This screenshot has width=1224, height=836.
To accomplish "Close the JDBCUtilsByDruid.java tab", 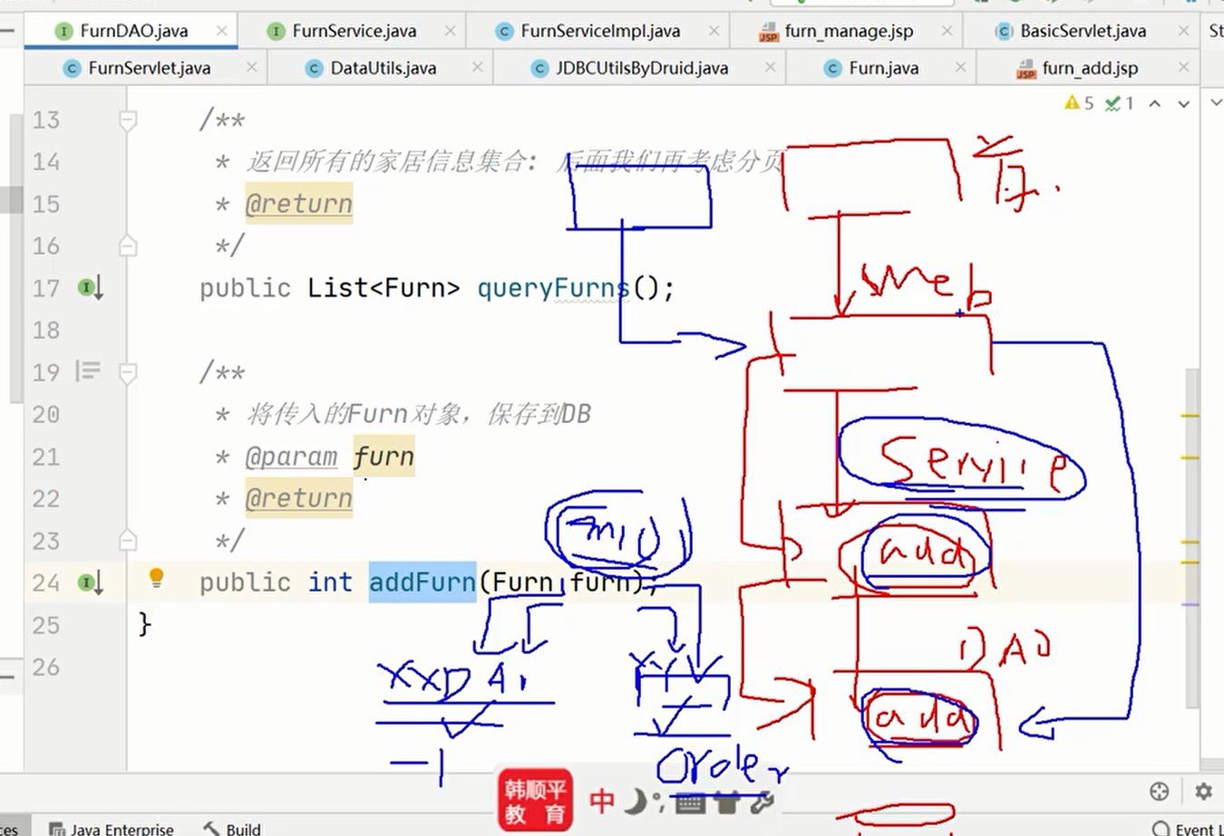I will (x=770, y=67).
